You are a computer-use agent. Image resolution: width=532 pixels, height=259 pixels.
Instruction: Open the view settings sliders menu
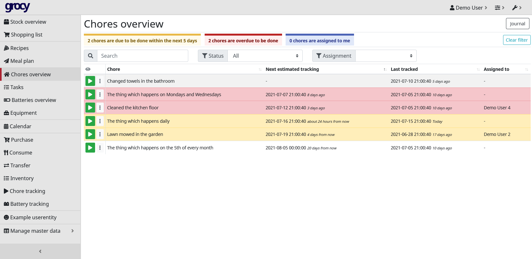point(499,8)
